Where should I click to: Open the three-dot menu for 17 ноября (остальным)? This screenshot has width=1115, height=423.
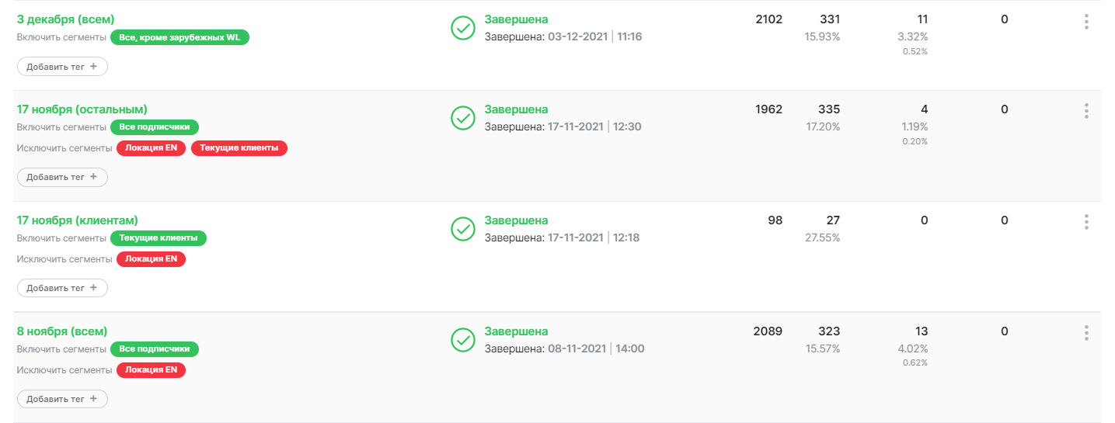(x=1086, y=111)
